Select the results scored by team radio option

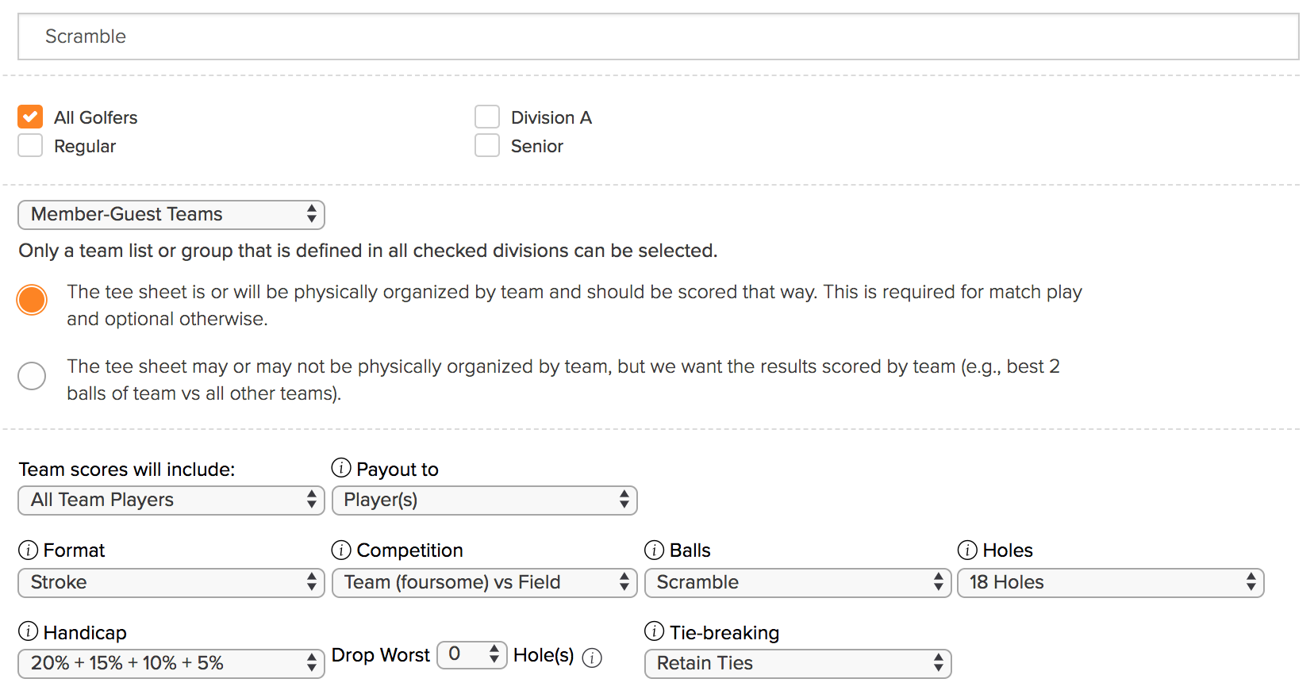pyautogui.click(x=32, y=376)
